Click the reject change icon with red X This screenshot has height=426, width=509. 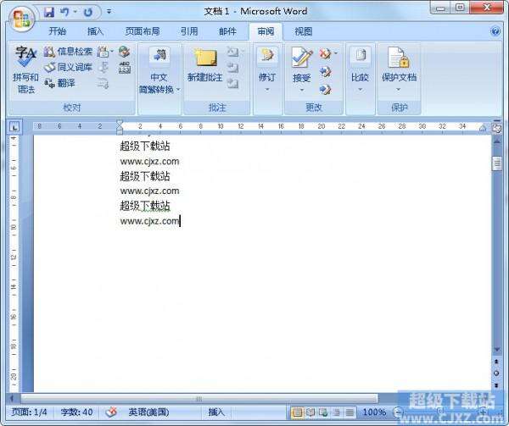pos(325,53)
